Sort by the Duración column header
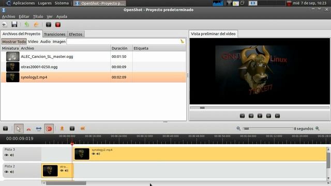 (x=122, y=48)
